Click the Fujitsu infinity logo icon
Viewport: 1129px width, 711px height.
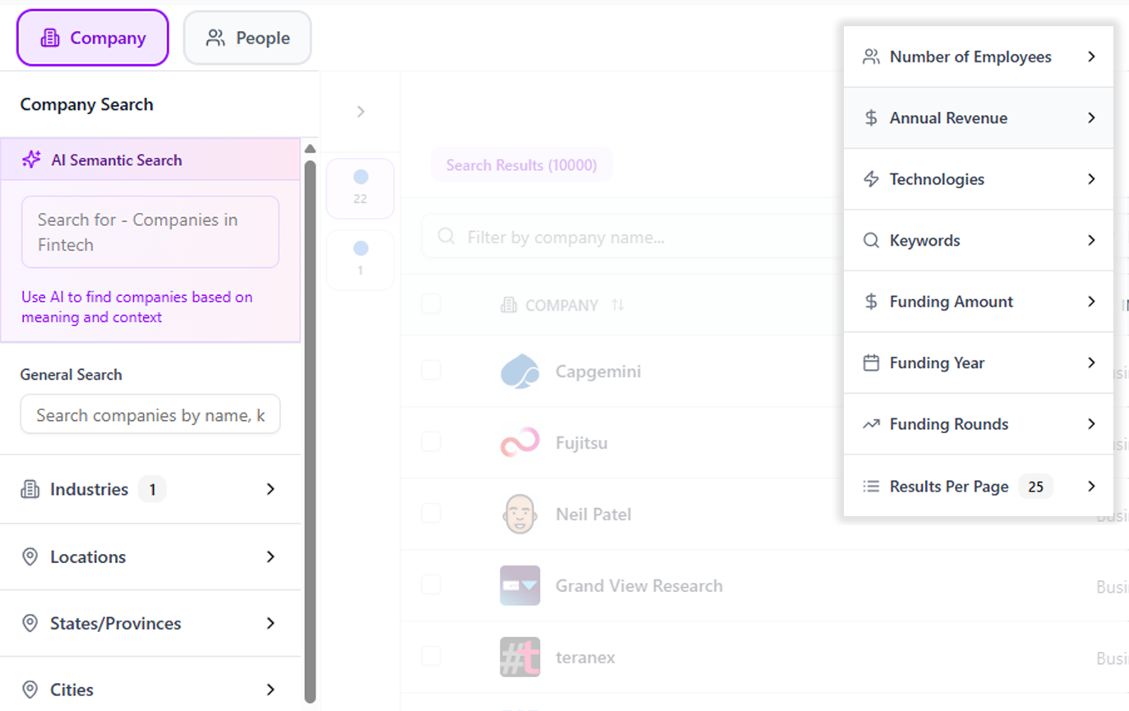coord(519,443)
